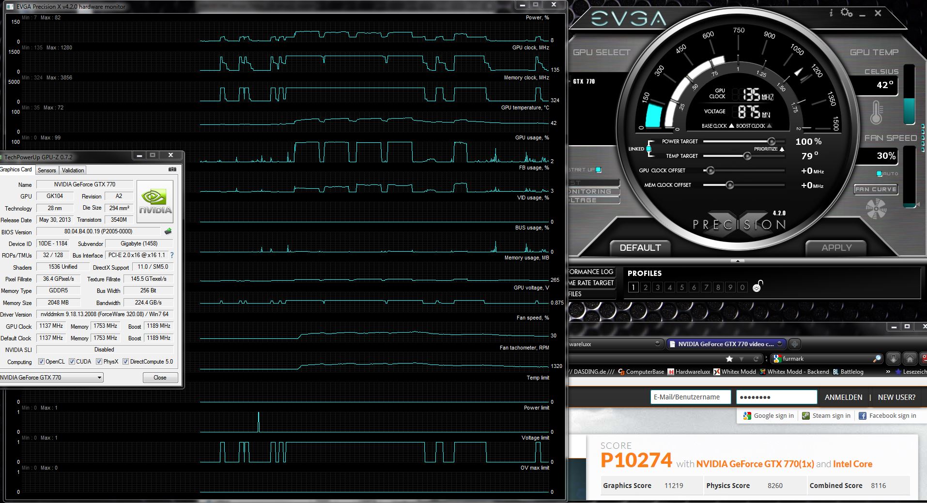Adjust the Mem Clock Offset slider handle
This screenshot has width=927, height=503.
[730, 185]
